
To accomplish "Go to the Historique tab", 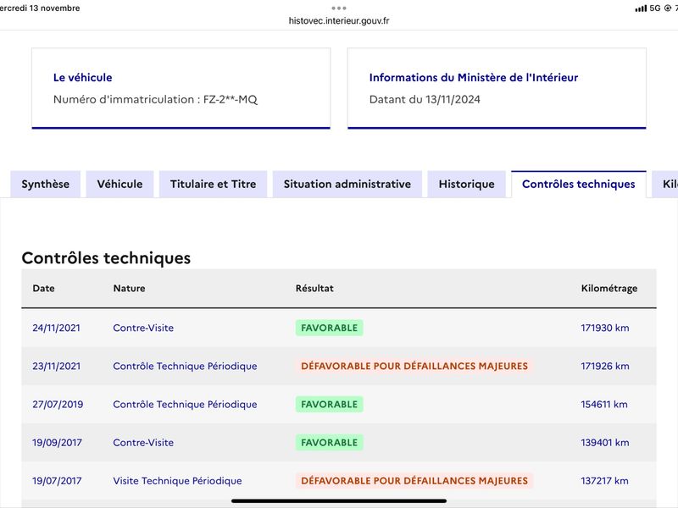I will pyautogui.click(x=467, y=184).
